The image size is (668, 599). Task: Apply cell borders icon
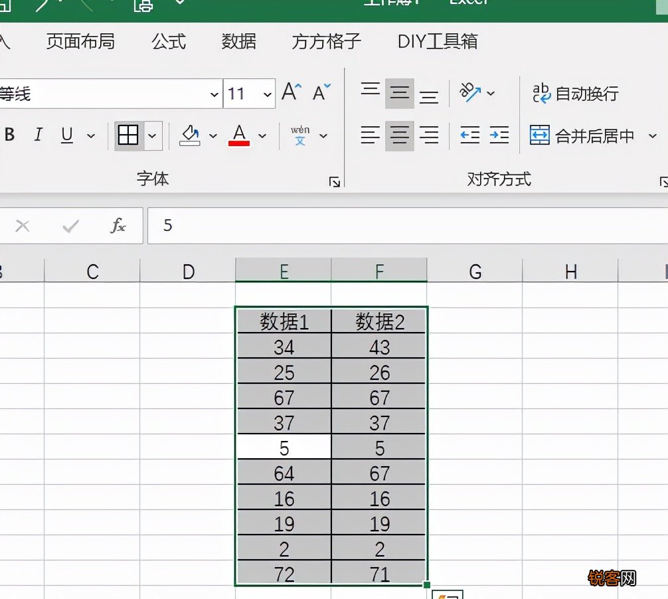click(x=128, y=135)
